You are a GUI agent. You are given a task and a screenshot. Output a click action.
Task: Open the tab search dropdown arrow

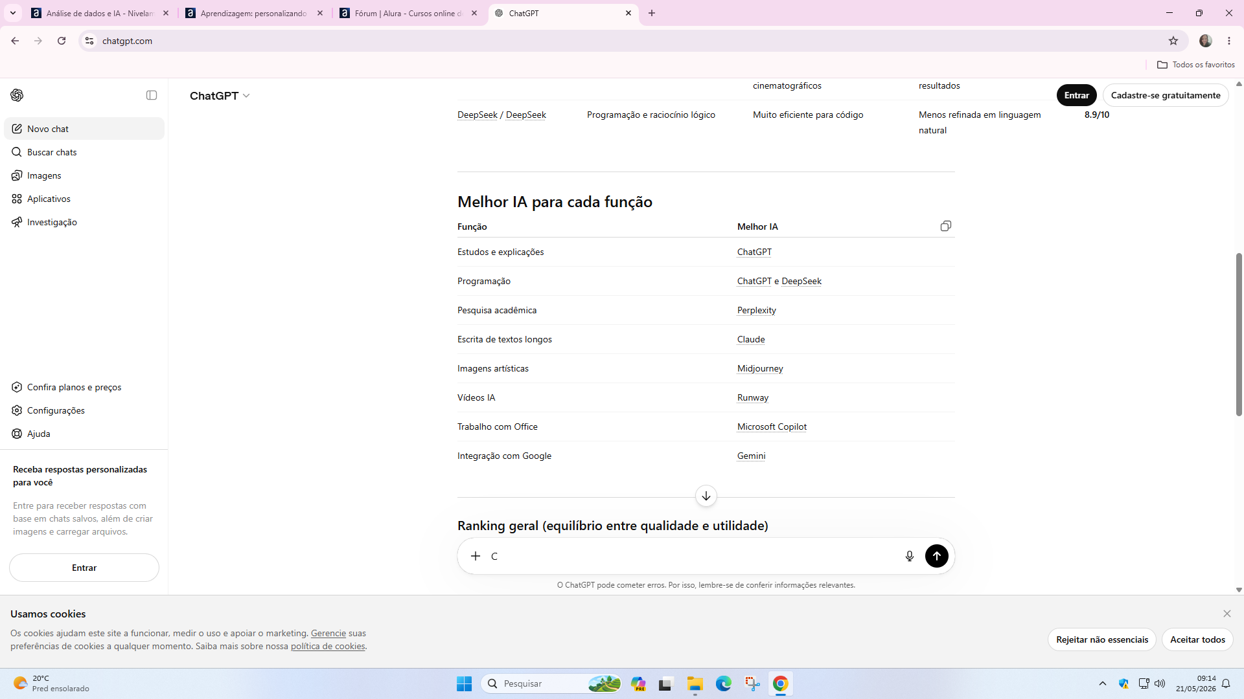(x=12, y=13)
